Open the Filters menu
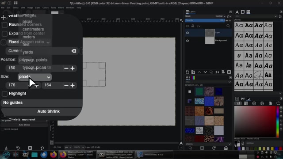This screenshot has height=159, width=283. tap(61, 8)
